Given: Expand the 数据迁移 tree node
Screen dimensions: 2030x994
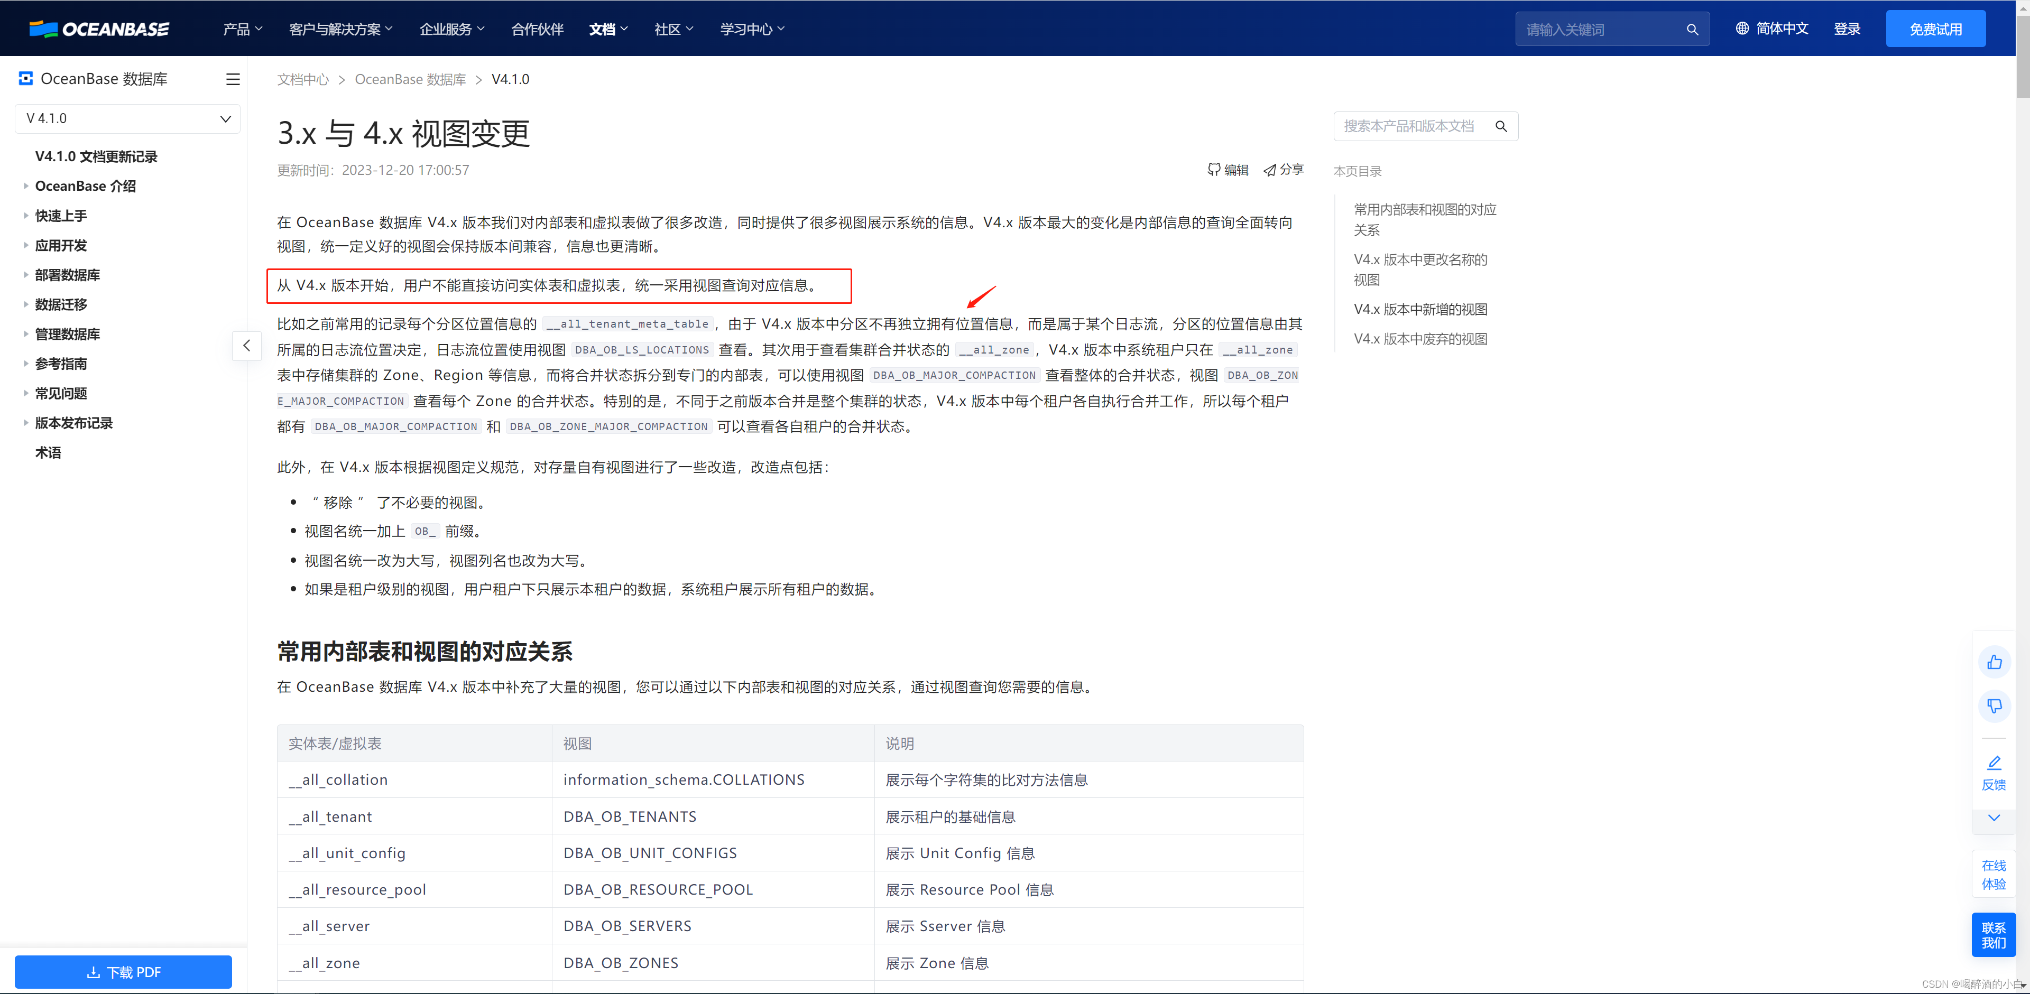Looking at the screenshot, I should [26, 305].
